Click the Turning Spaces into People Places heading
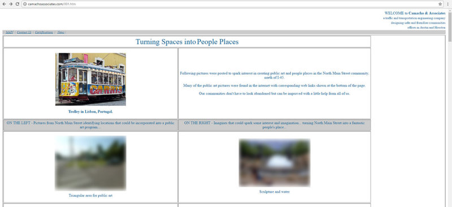 point(187,42)
